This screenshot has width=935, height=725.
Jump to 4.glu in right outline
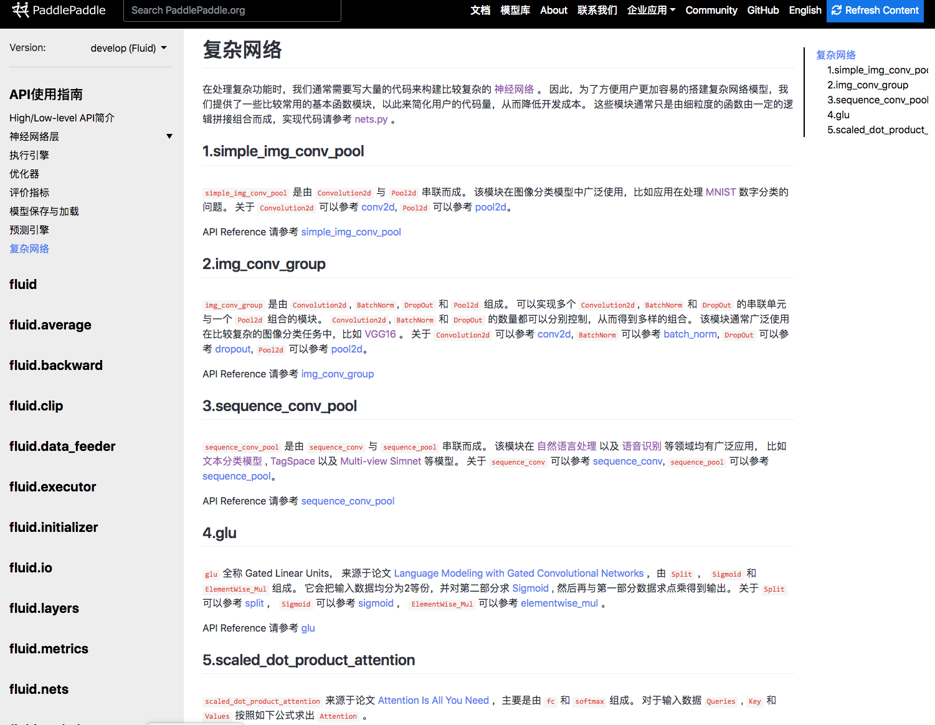(838, 115)
